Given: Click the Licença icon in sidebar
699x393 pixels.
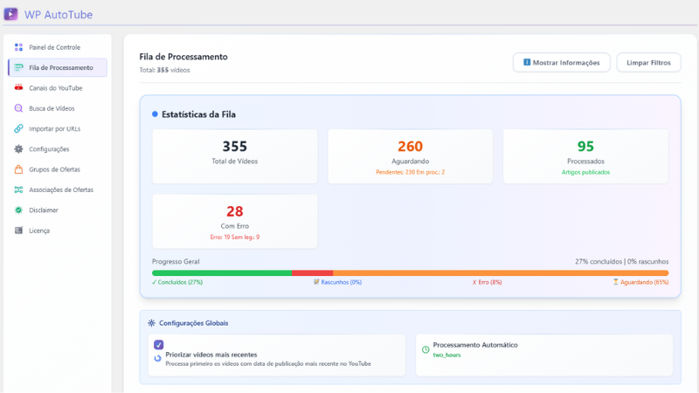Looking at the screenshot, I should [18, 231].
